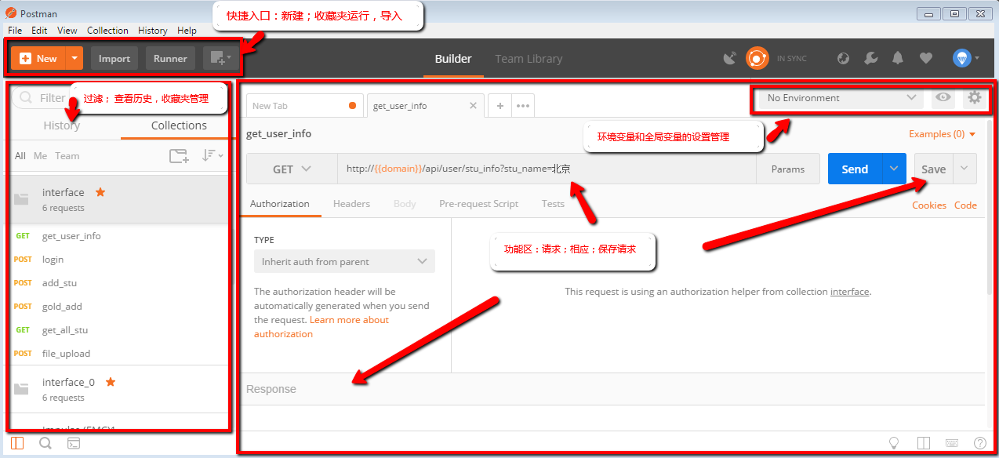This screenshot has width=999, height=458.
Task: Select the Me collections filter
Action: click(40, 156)
